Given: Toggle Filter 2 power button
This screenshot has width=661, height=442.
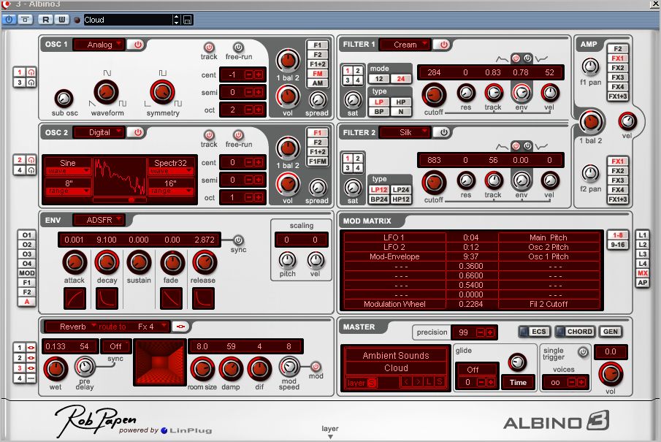Looking at the screenshot, I should tap(443, 132).
